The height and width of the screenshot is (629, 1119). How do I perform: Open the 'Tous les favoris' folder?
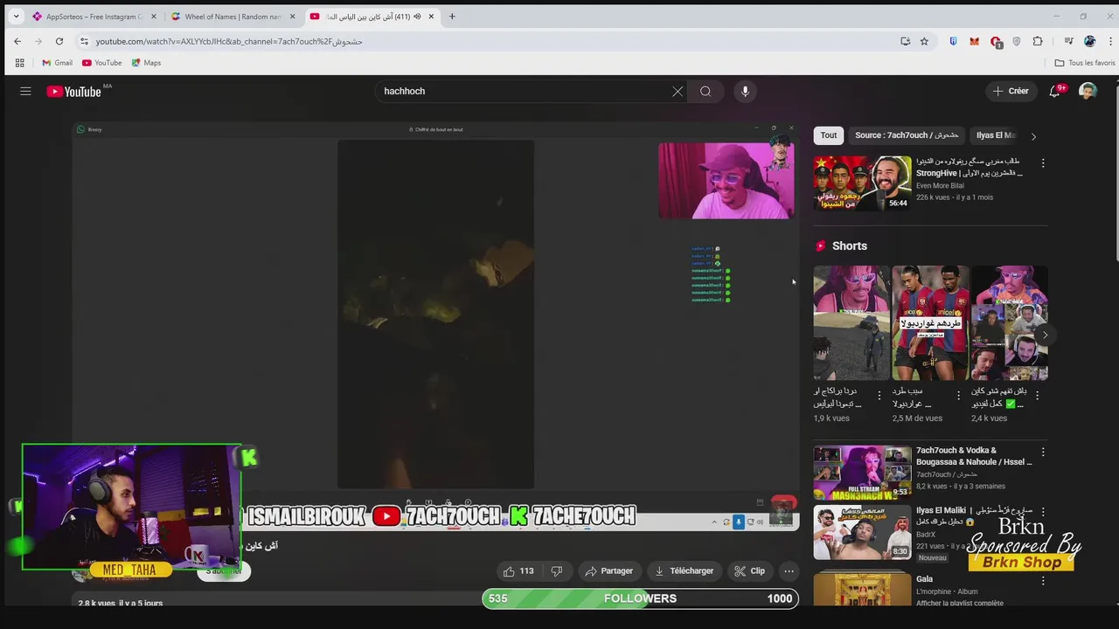pos(1085,63)
